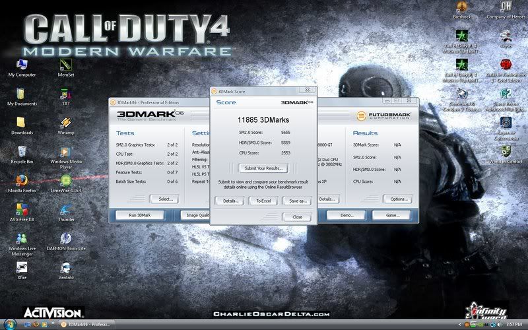Screen dimensions: 528x330
Task: Launch Supreme Commander from the desktop
Action: (x=506, y=129)
